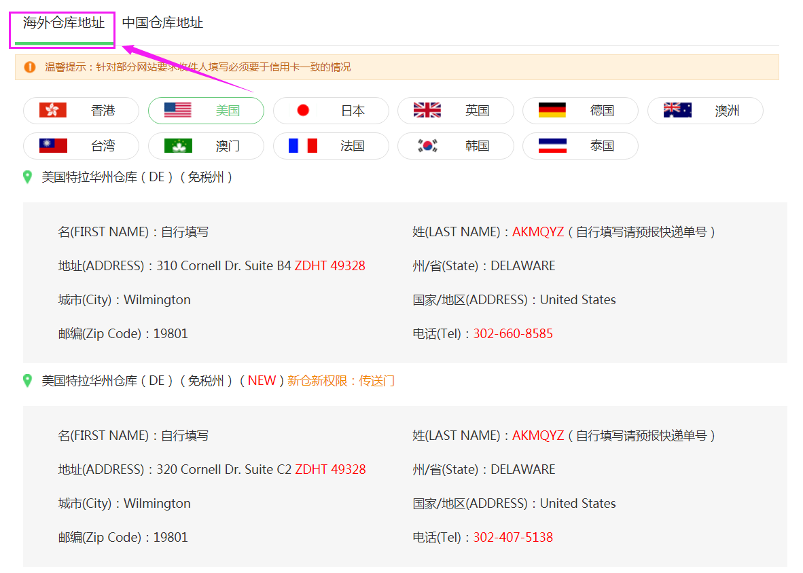This screenshot has width=803, height=573.
Task: Switch to the 中国仓库地址 tab
Action: click(x=162, y=23)
